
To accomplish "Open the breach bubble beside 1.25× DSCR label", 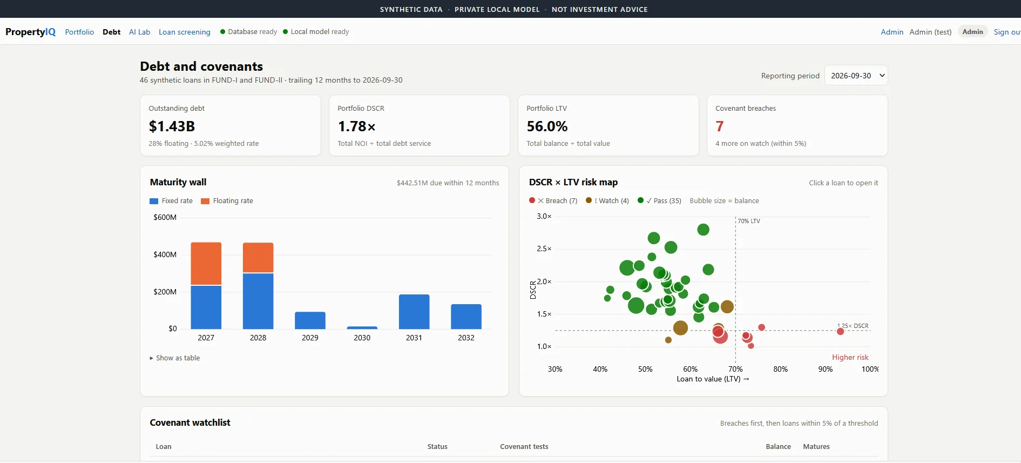I will [x=840, y=331].
